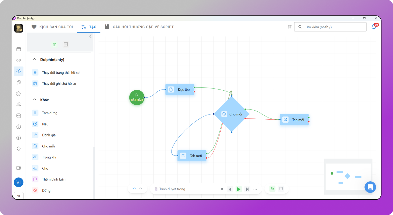Click the green save script icon

pos(54,45)
